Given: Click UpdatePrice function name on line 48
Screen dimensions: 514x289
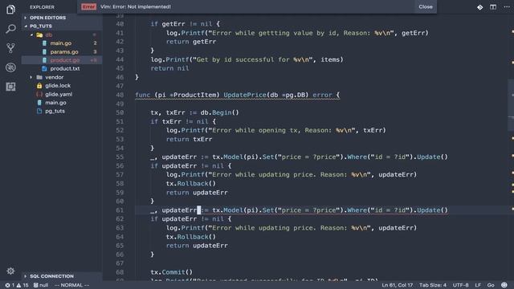Looking at the screenshot, I should 245,95.
